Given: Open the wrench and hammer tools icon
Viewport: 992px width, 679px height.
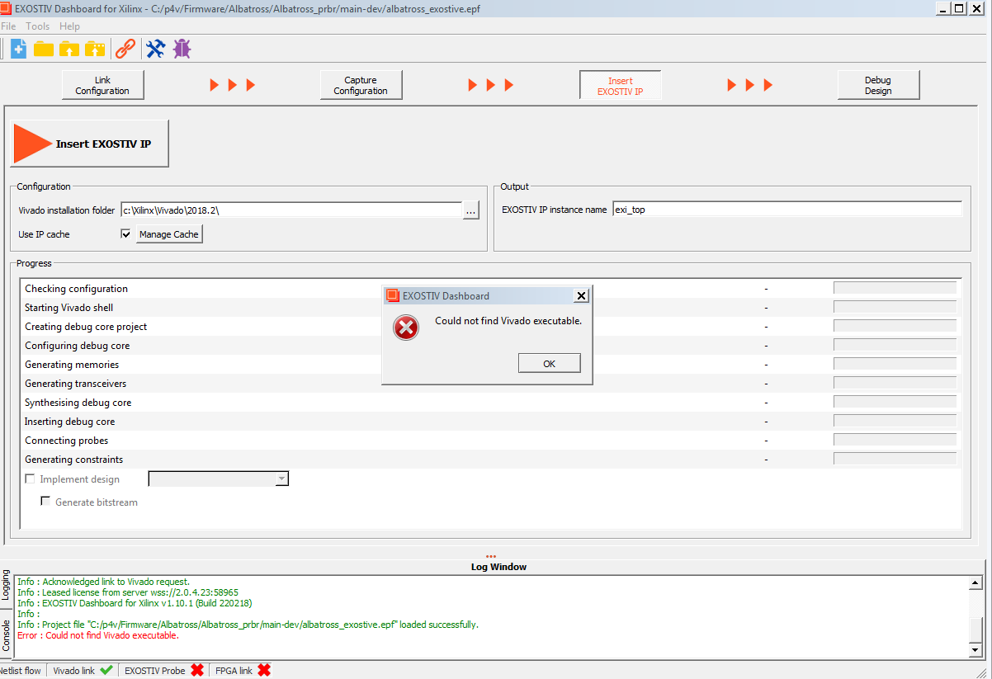Looking at the screenshot, I should [155, 49].
